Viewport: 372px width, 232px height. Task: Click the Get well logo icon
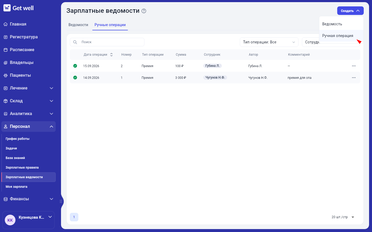click(x=7, y=8)
